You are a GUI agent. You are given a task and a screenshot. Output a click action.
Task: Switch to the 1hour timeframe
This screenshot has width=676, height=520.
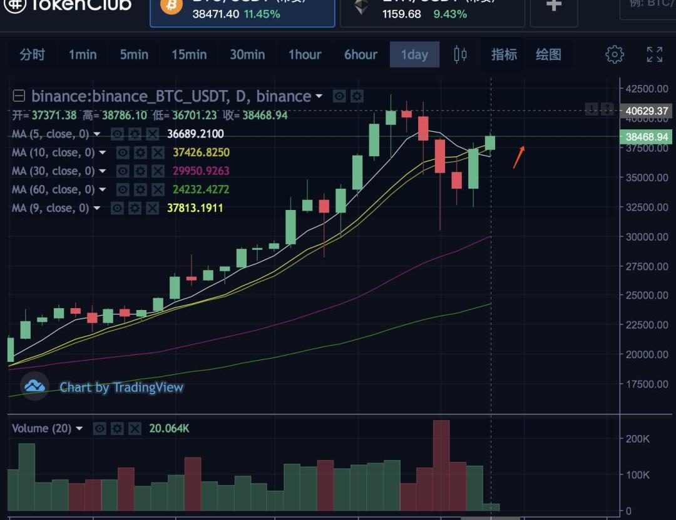click(x=304, y=55)
